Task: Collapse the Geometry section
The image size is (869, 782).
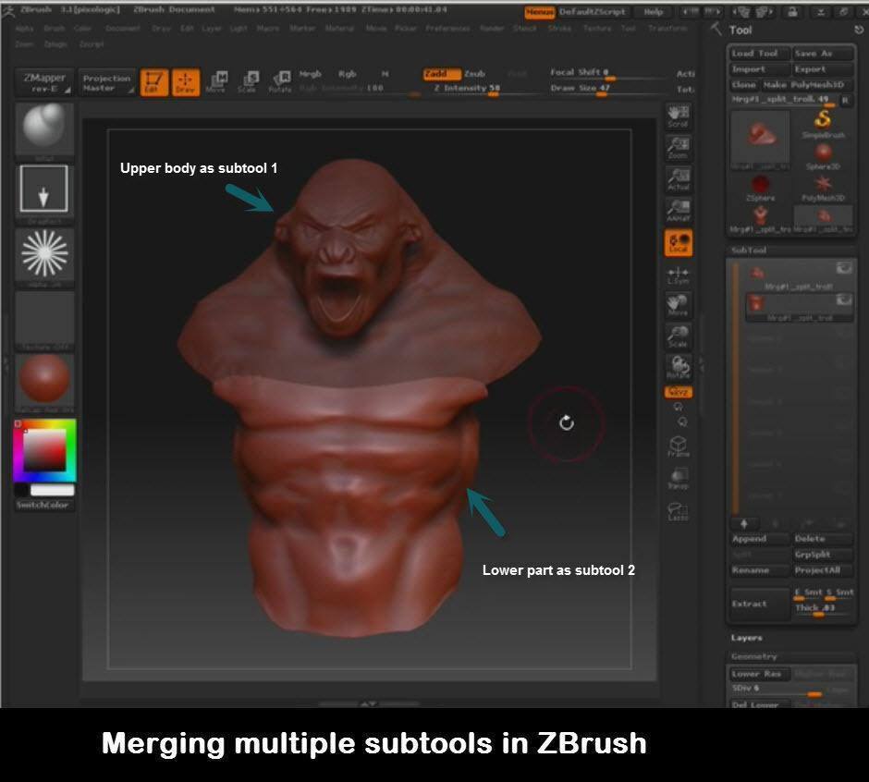Action: 754,656
